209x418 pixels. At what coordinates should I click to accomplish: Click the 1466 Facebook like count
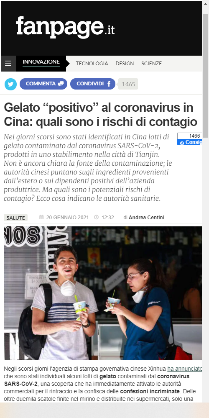click(x=190, y=136)
